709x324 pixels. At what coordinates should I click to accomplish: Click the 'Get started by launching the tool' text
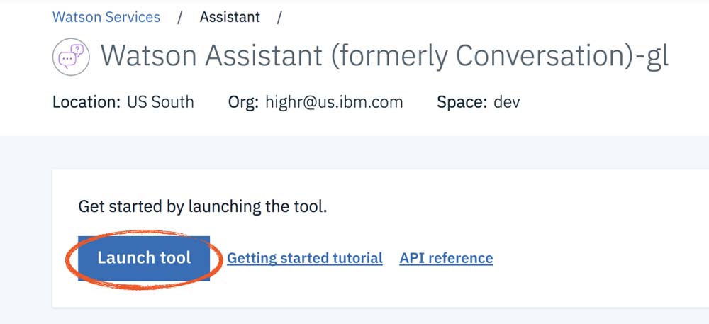coord(202,208)
